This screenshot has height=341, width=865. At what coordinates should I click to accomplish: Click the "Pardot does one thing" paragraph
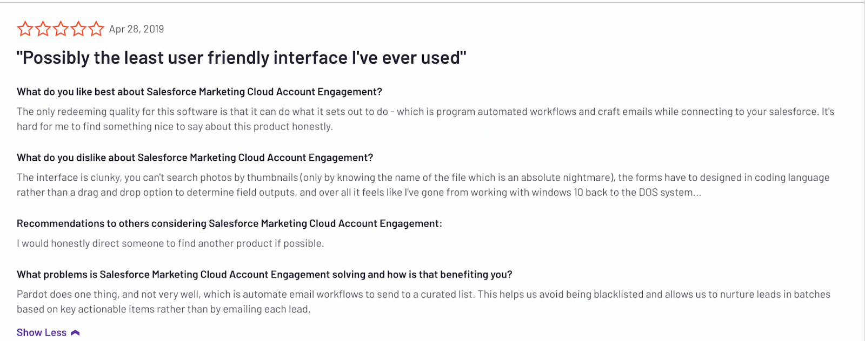[x=423, y=295]
